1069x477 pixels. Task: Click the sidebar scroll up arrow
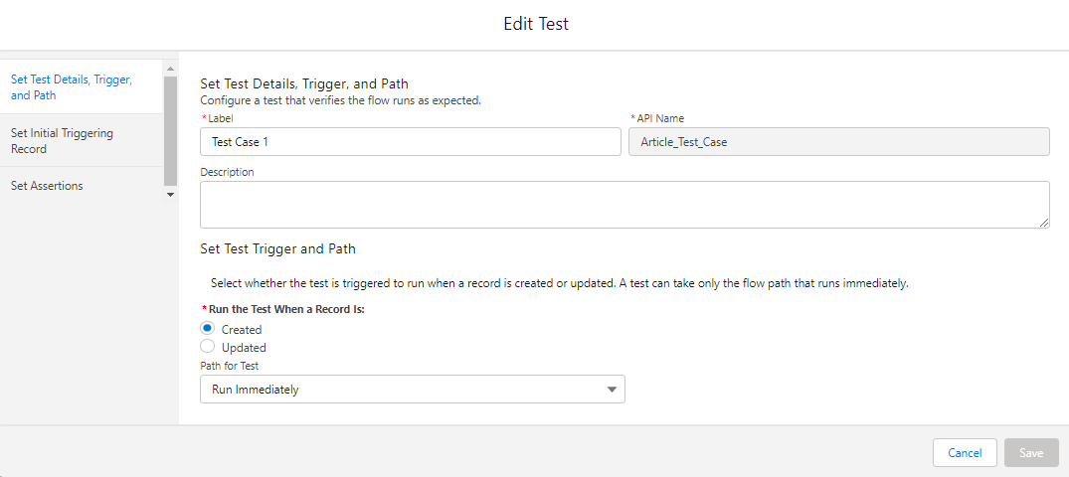pos(170,68)
